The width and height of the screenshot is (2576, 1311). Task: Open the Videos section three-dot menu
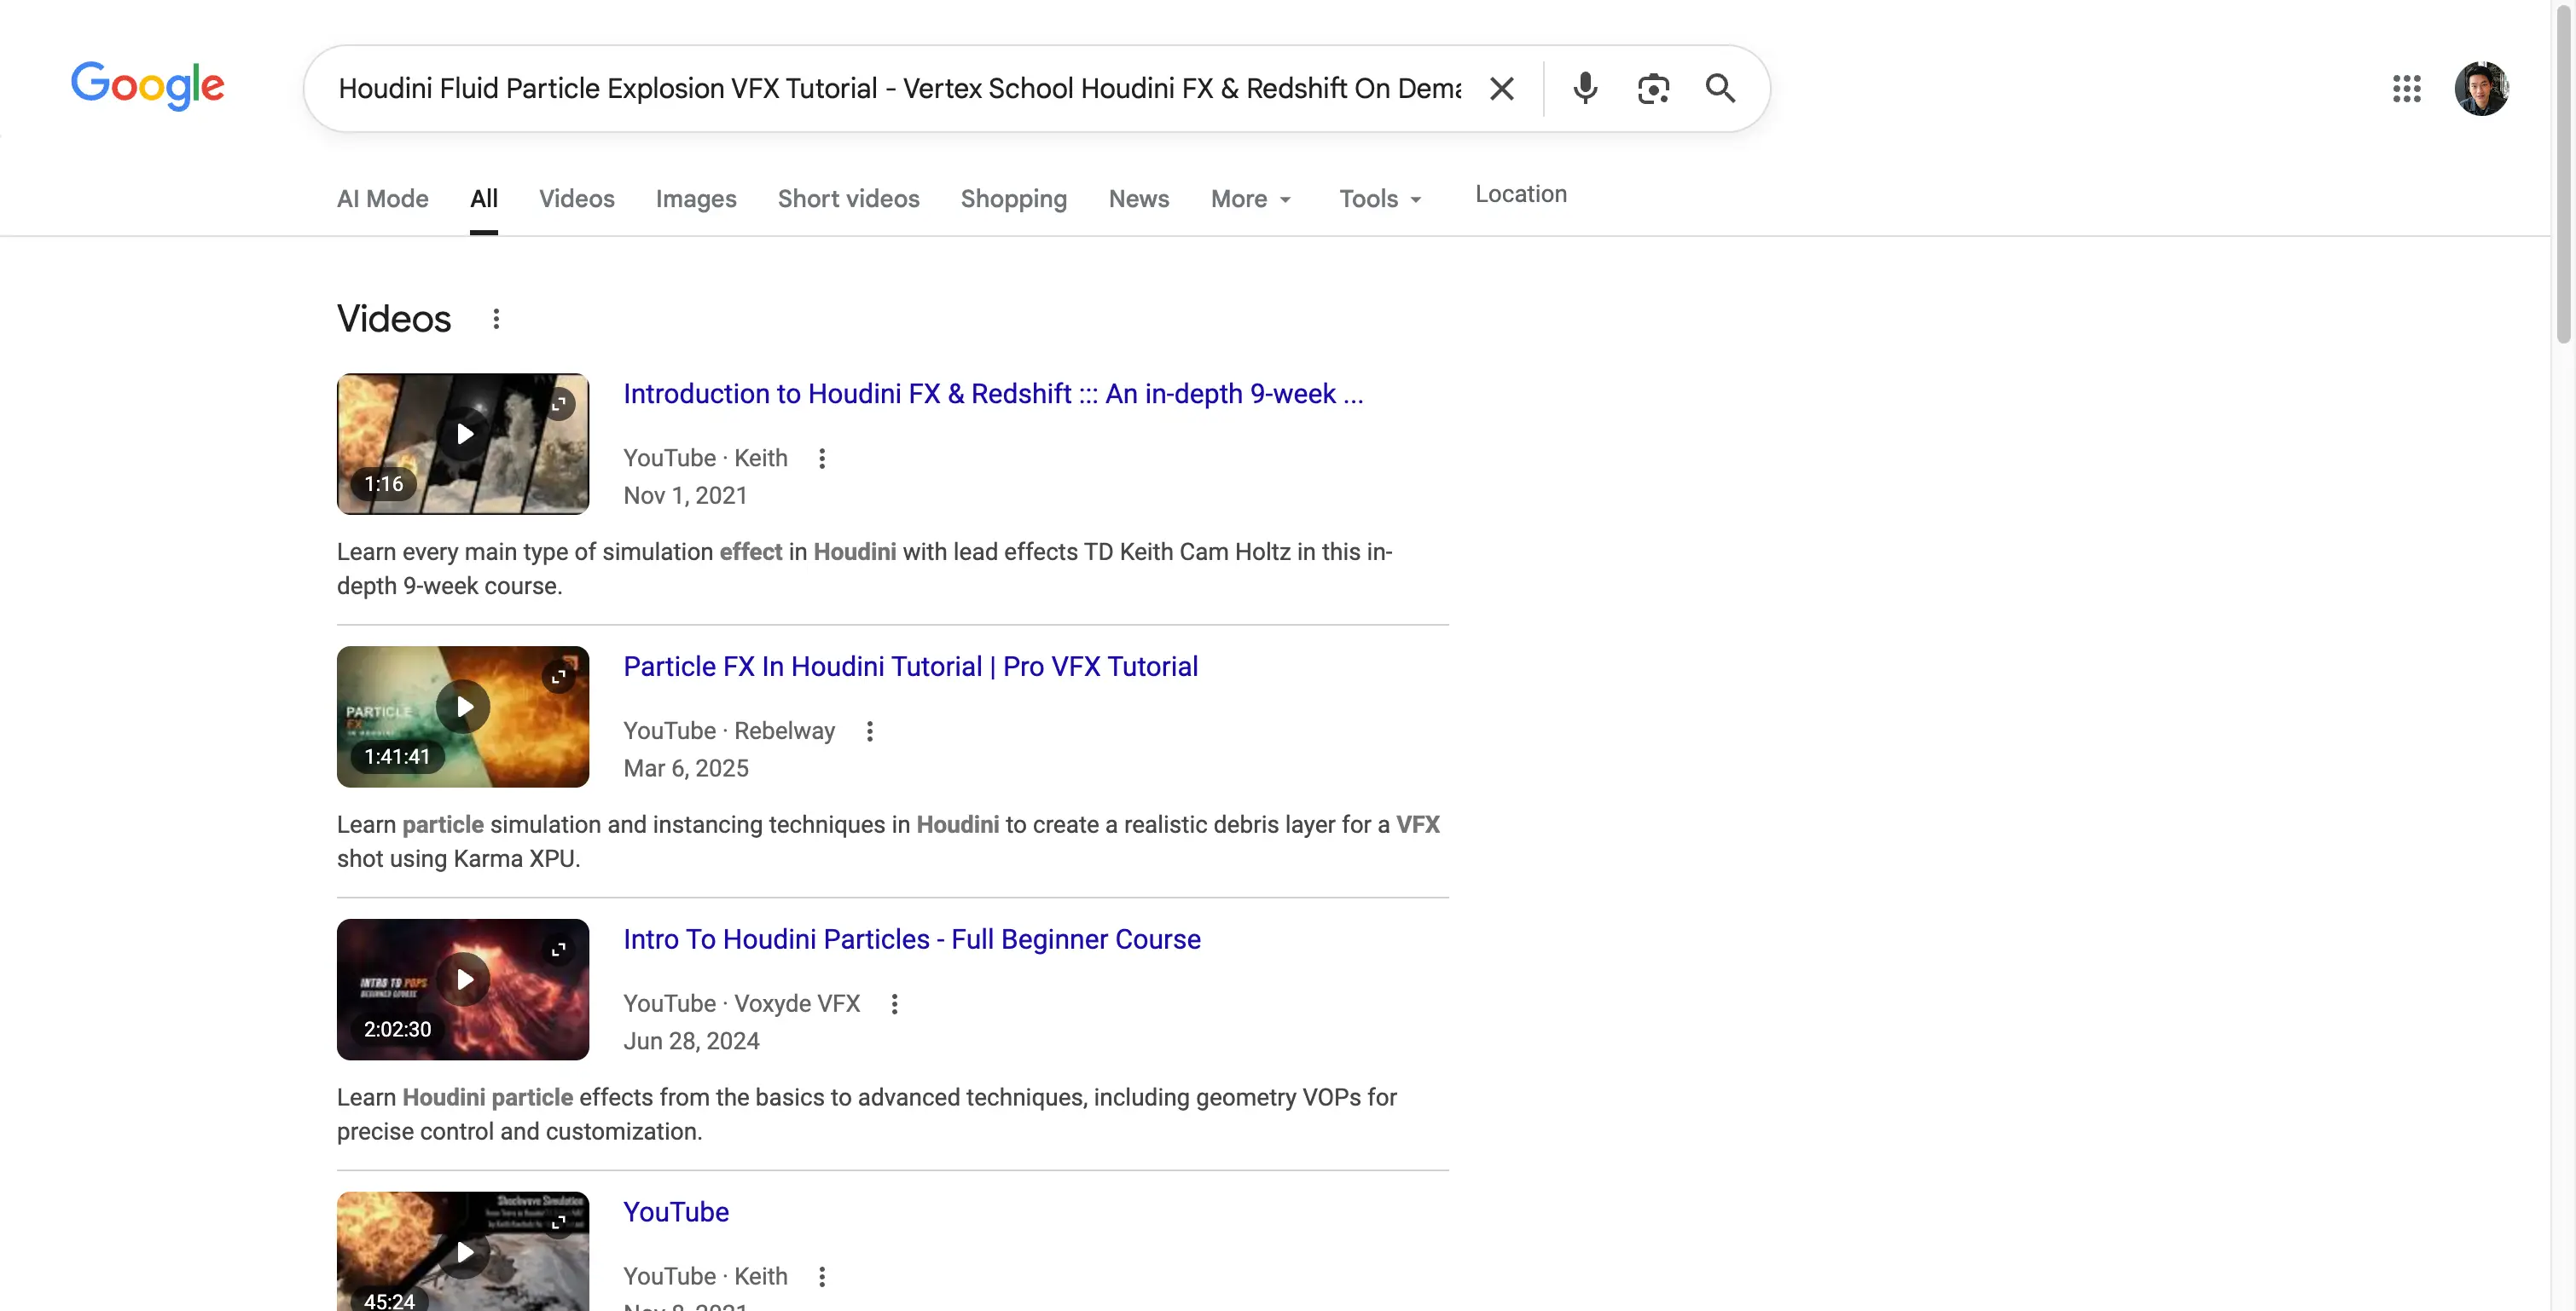496,319
